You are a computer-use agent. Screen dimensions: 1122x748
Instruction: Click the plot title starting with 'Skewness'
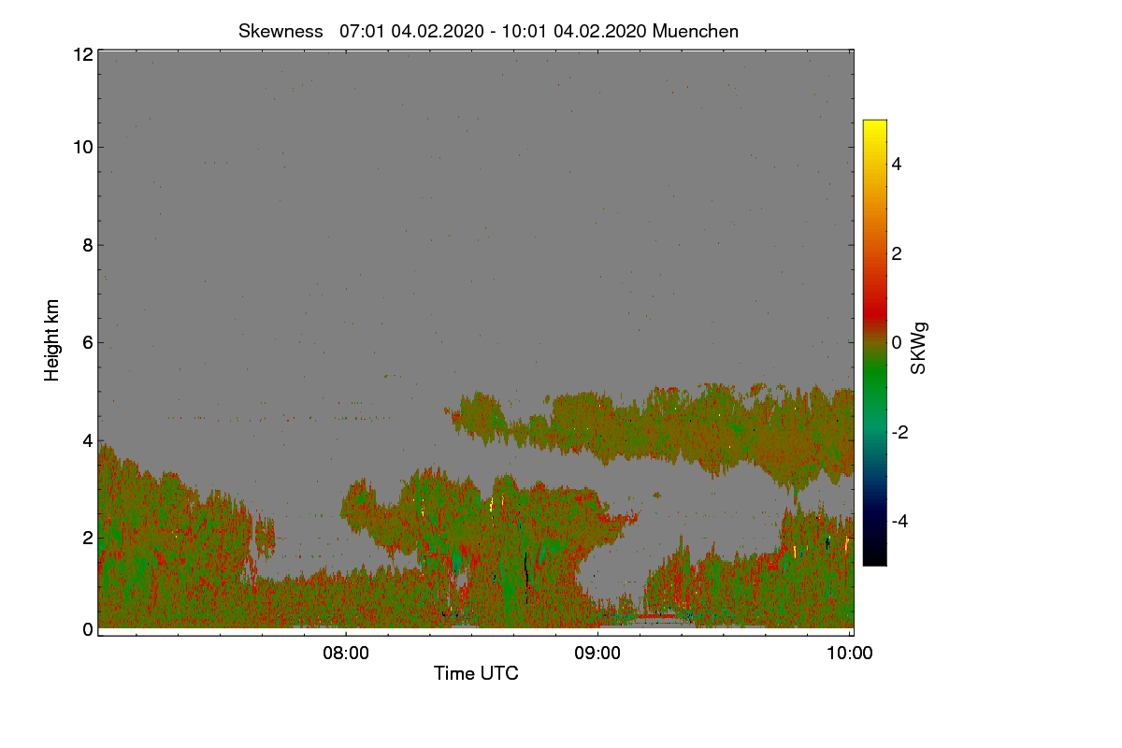(488, 31)
